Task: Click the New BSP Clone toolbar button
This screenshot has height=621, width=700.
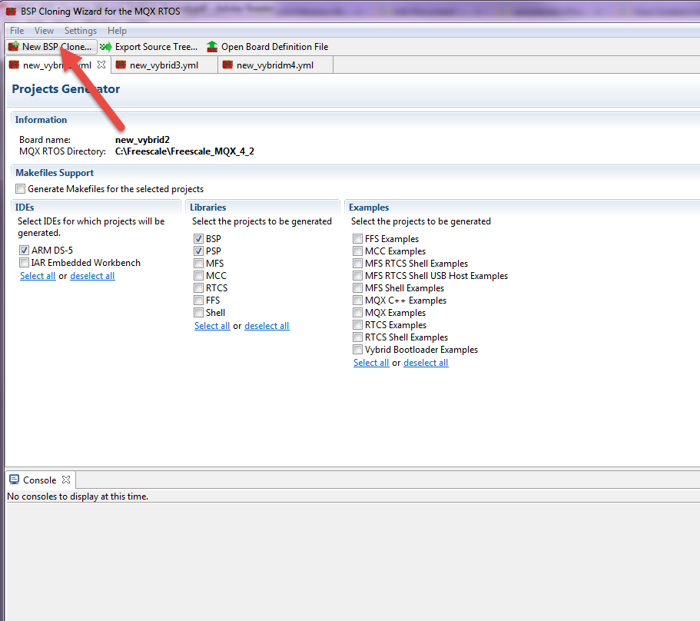Action: point(51,46)
